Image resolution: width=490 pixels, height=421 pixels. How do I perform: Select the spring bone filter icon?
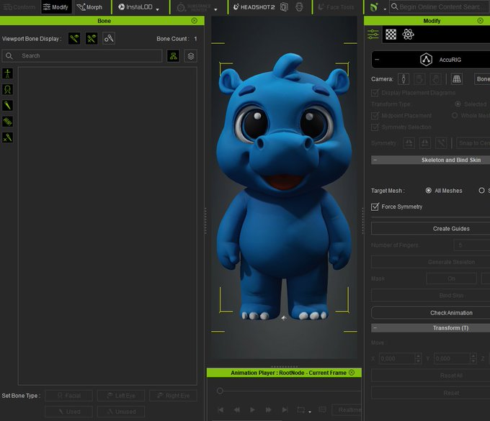(7, 122)
